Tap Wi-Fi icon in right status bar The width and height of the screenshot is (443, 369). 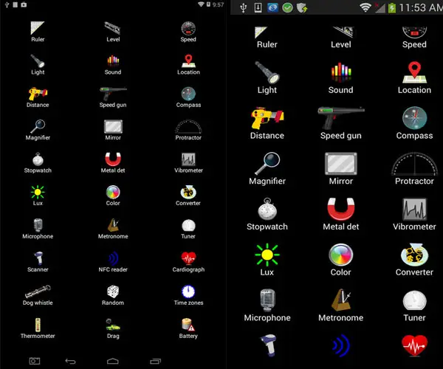[x=365, y=7]
